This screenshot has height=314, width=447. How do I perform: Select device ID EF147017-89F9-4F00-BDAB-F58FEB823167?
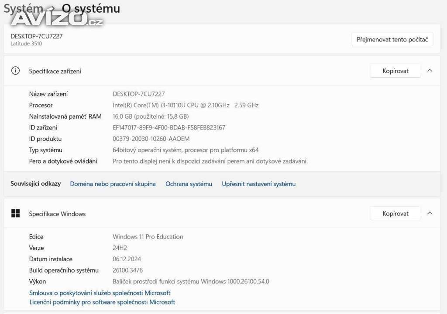pos(169,128)
